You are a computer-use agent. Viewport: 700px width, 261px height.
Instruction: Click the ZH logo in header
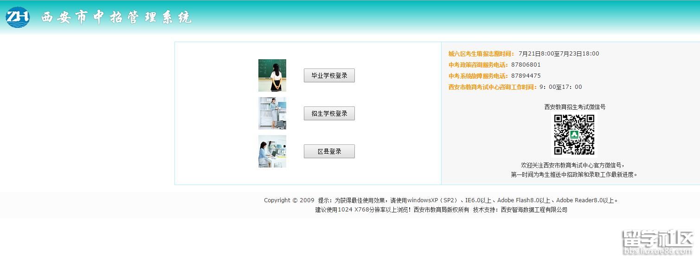point(18,18)
